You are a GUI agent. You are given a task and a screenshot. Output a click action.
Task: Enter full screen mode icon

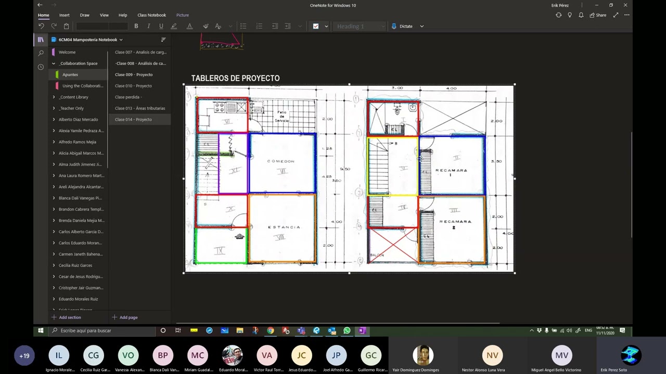[x=616, y=15]
